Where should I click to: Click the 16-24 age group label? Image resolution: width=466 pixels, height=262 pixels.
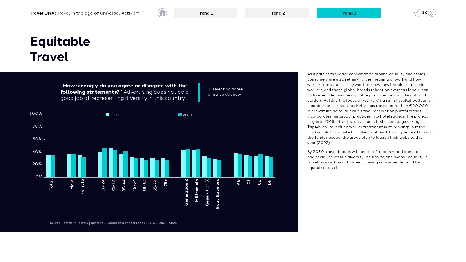tap(103, 185)
